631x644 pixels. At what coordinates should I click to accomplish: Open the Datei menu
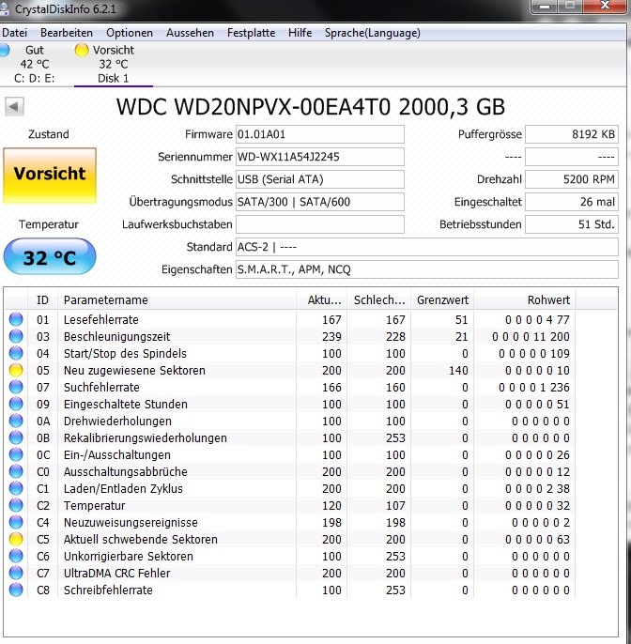pyautogui.click(x=14, y=33)
